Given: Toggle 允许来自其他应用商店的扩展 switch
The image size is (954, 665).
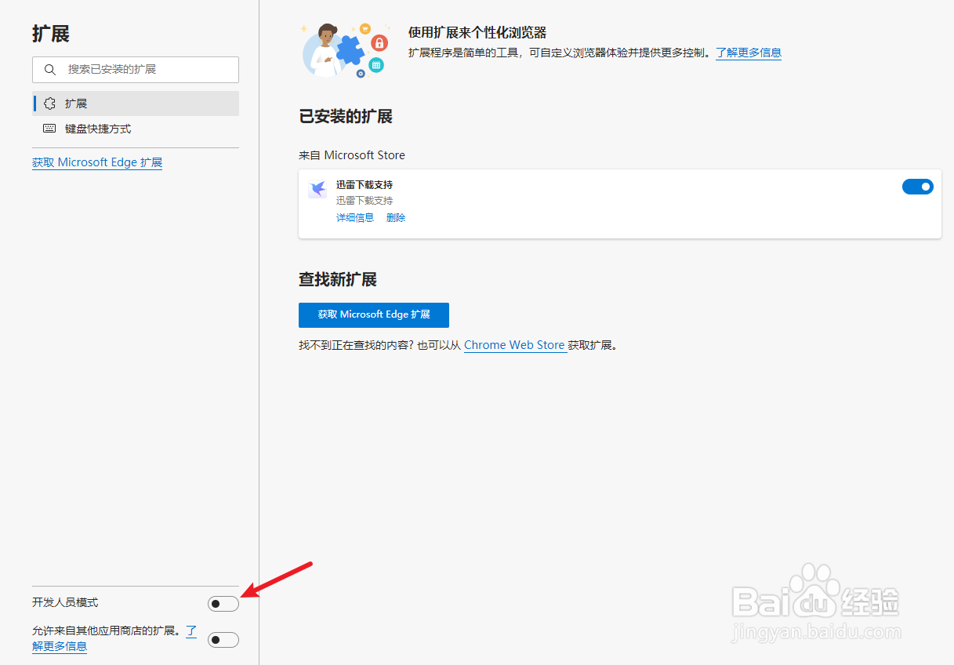Looking at the screenshot, I should tap(223, 640).
